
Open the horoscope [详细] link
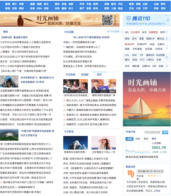point(157,191)
